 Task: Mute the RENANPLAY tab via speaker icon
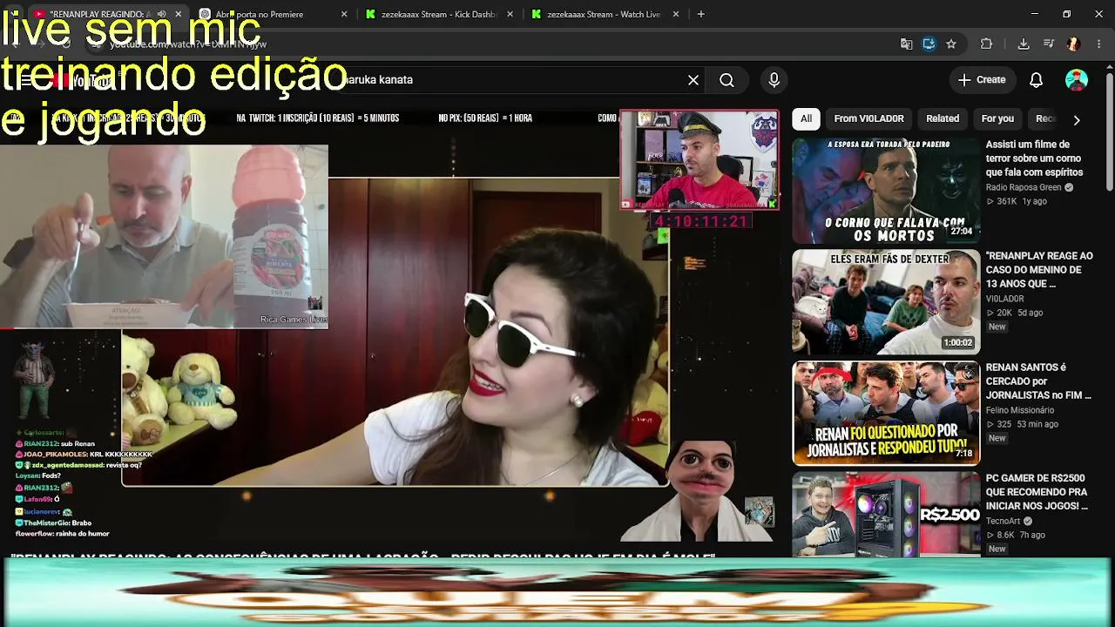[161, 14]
